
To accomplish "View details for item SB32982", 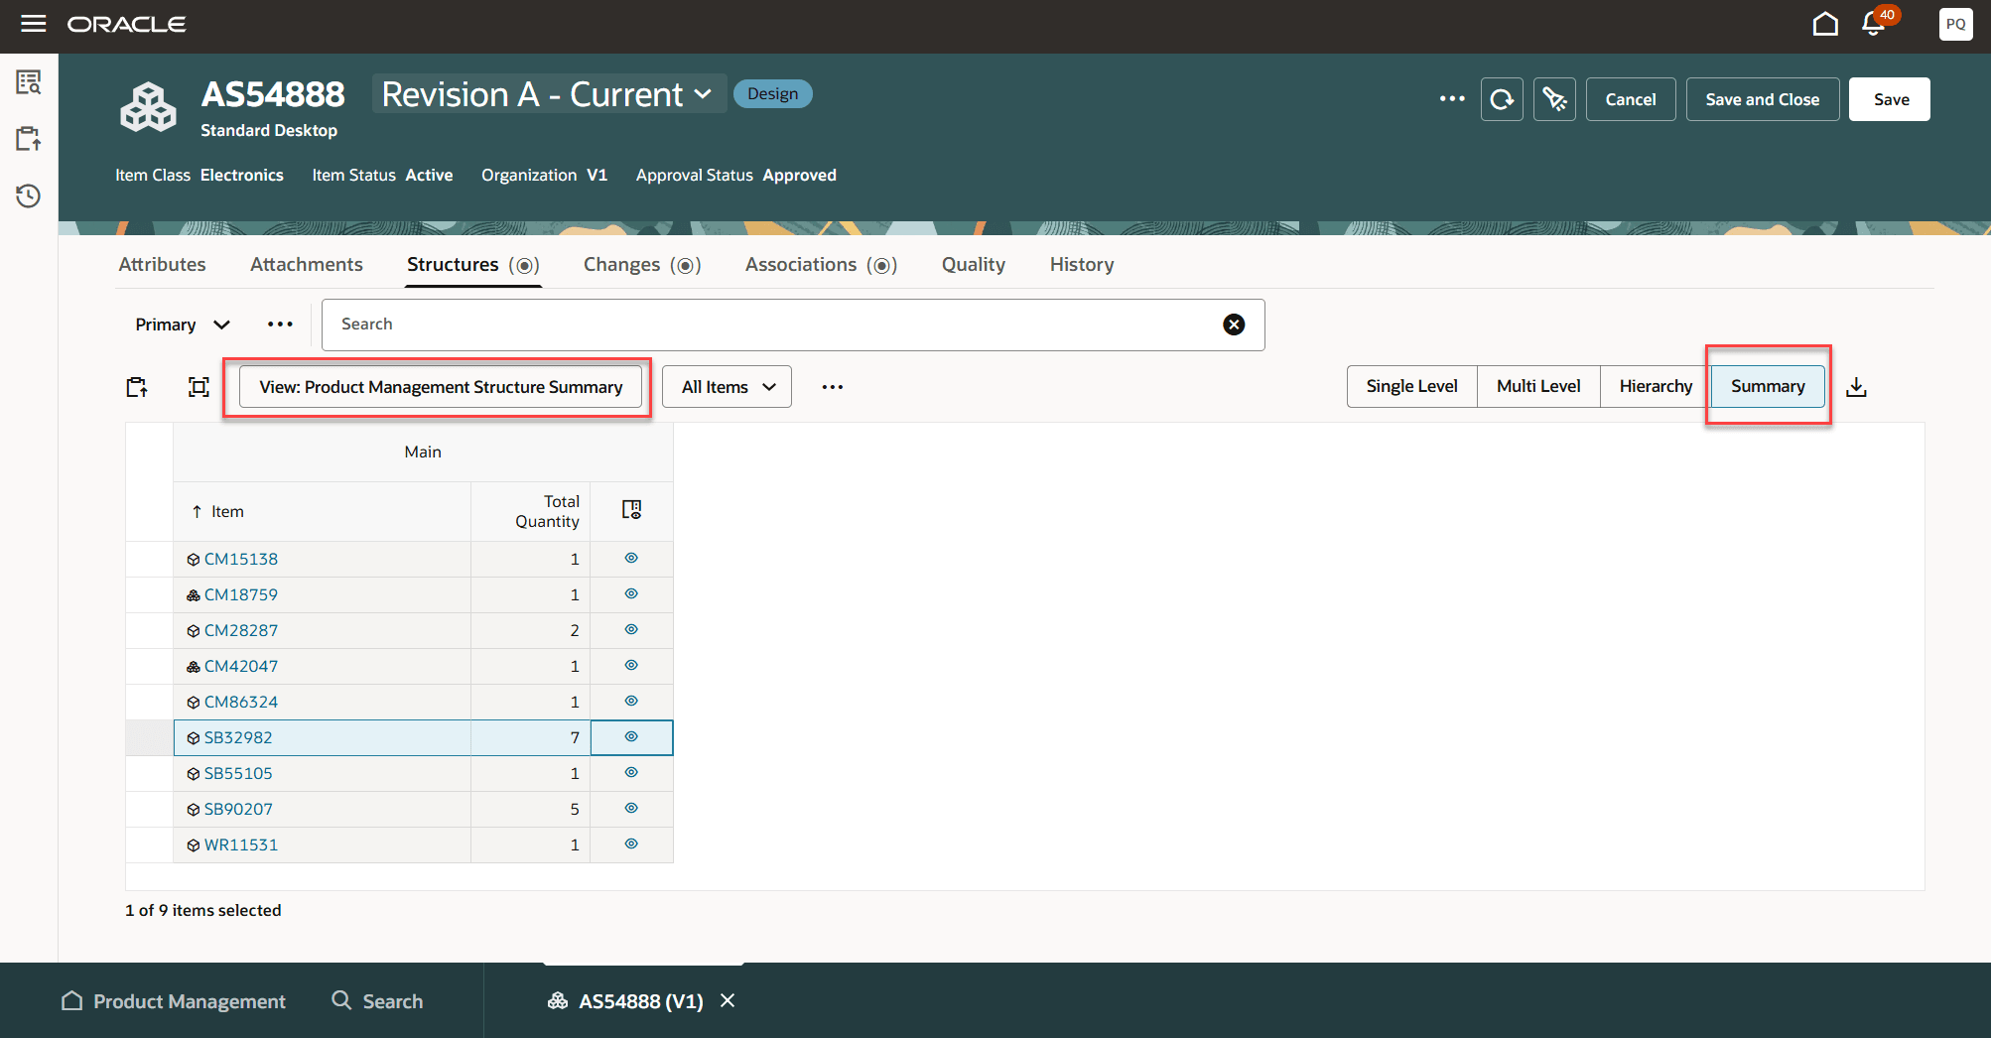I will [x=631, y=737].
